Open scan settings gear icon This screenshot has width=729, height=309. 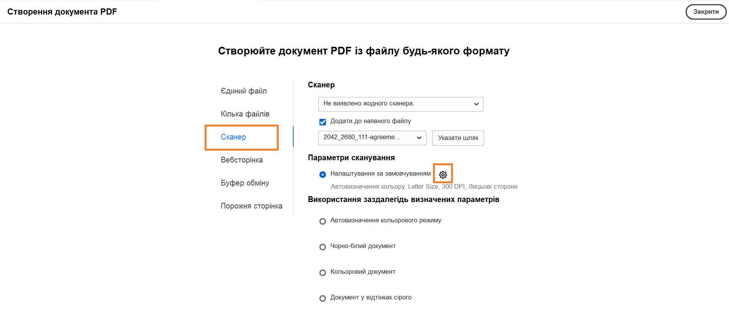coord(443,174)
